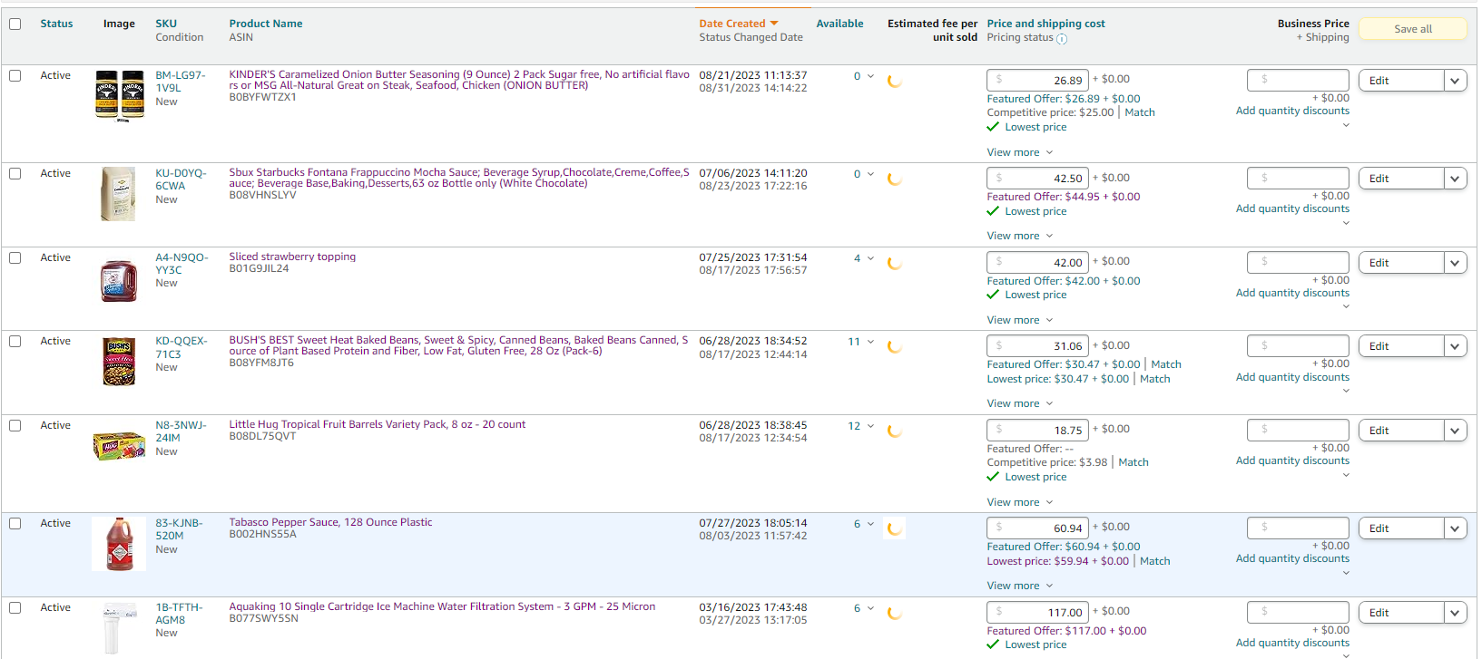This screenshot has height=659, width=1482.
Task: Check the Tabasco Pepper Sauce row checkbox
Action: (15, 524)
